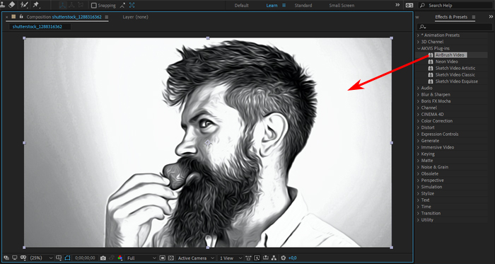Screen dimensions: 495x264
Task: Expand the Distort category
Action: click(419, 127)
